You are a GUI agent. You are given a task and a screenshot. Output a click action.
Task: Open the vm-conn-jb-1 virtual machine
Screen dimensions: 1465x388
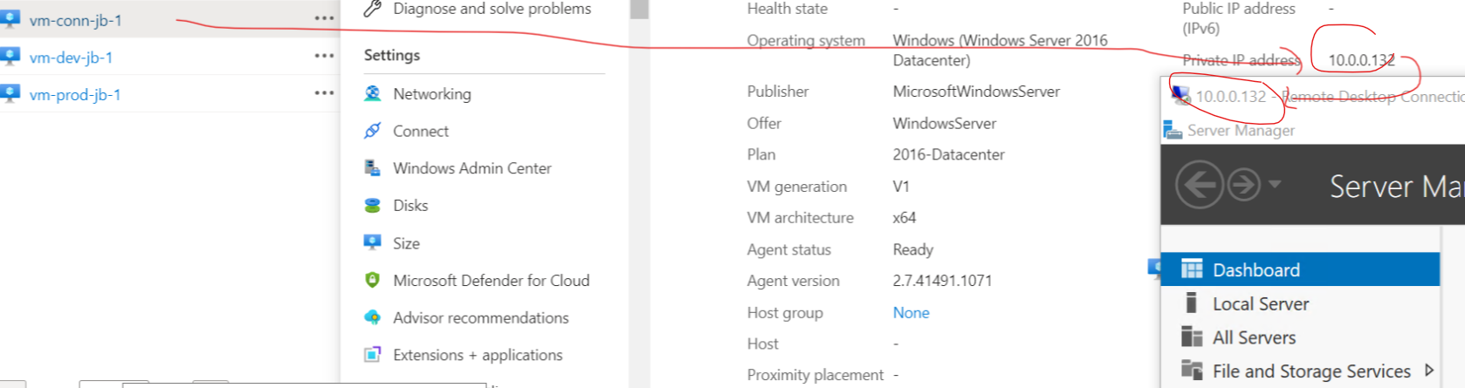point(75,20)
